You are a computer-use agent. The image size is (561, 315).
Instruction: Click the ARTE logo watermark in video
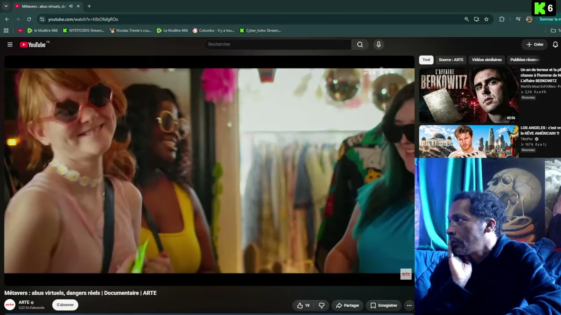coord(406,274)
